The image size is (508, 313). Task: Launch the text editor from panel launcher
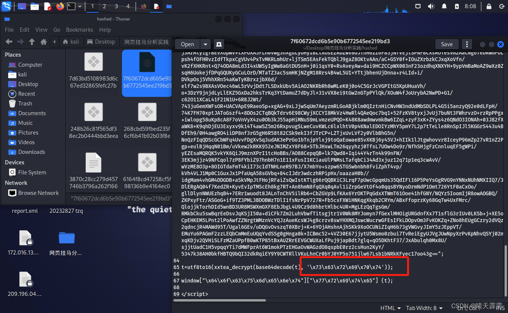(48, 6)
